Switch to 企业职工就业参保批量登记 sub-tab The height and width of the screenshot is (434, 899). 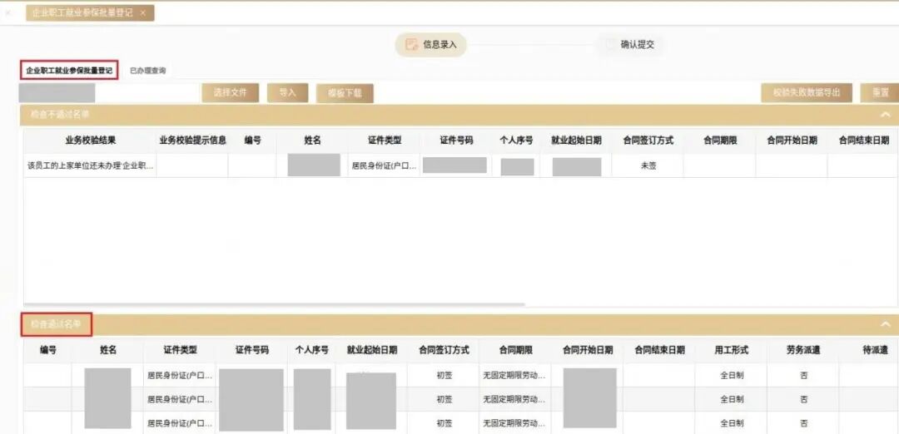point(69,71)
